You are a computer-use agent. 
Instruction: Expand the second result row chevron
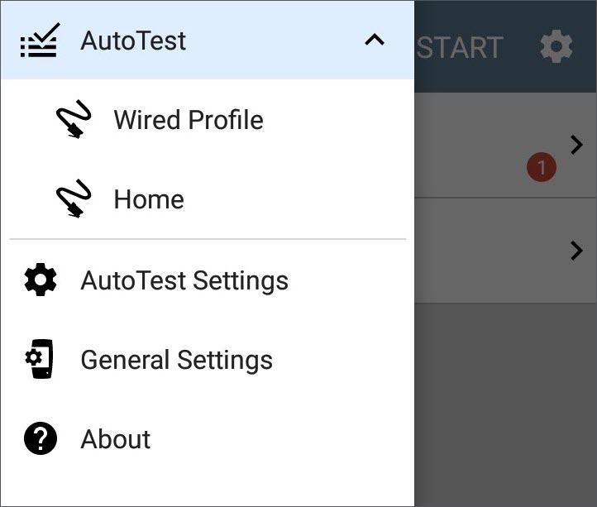point(577,251)
